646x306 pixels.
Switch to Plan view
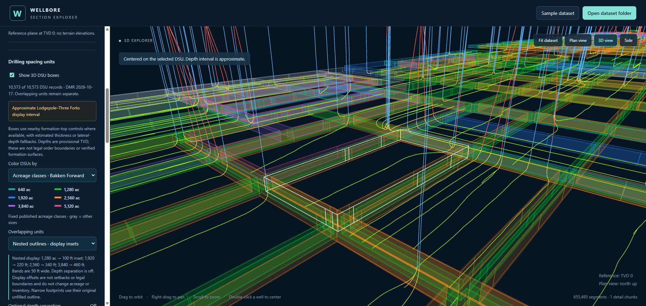pos(578,40)
